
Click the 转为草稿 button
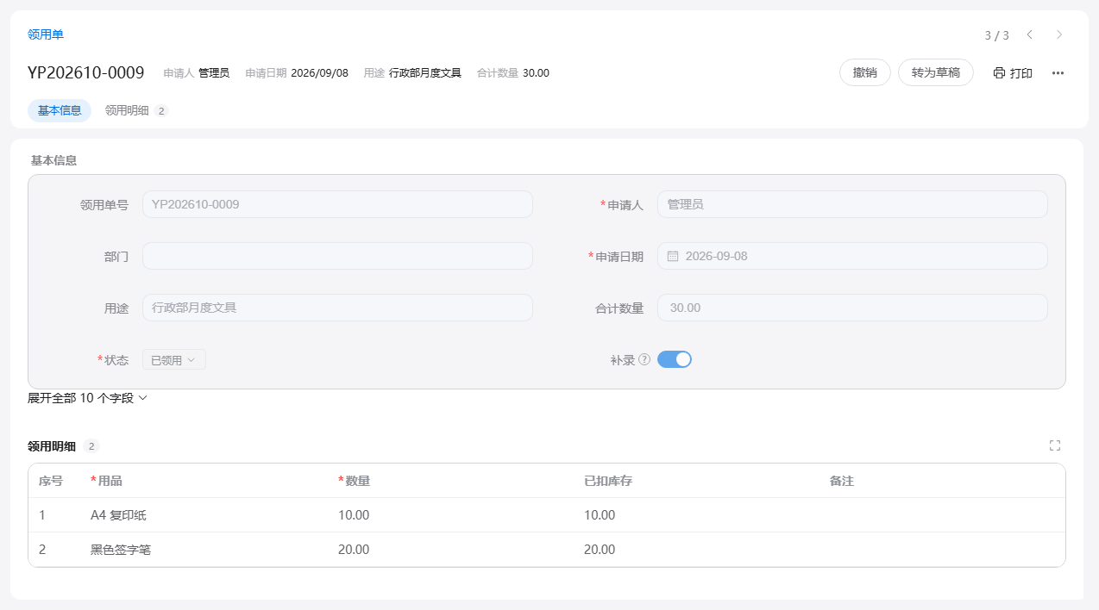(936, 73)
